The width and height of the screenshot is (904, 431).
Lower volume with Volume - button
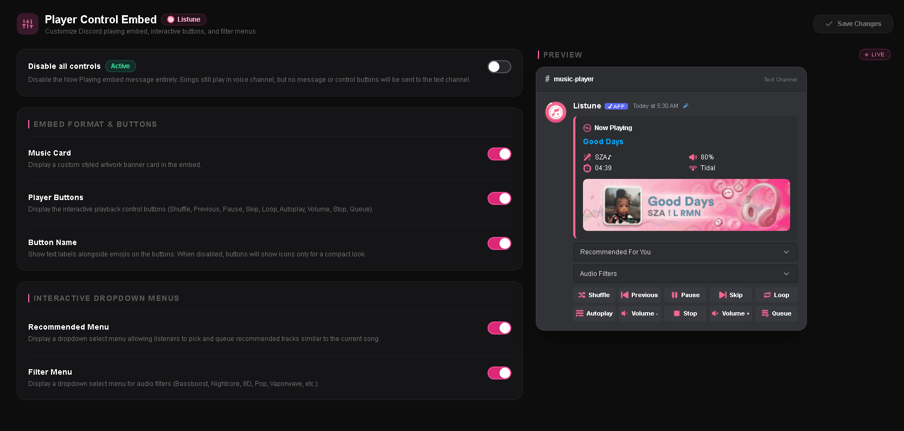(x=639, y=313)
